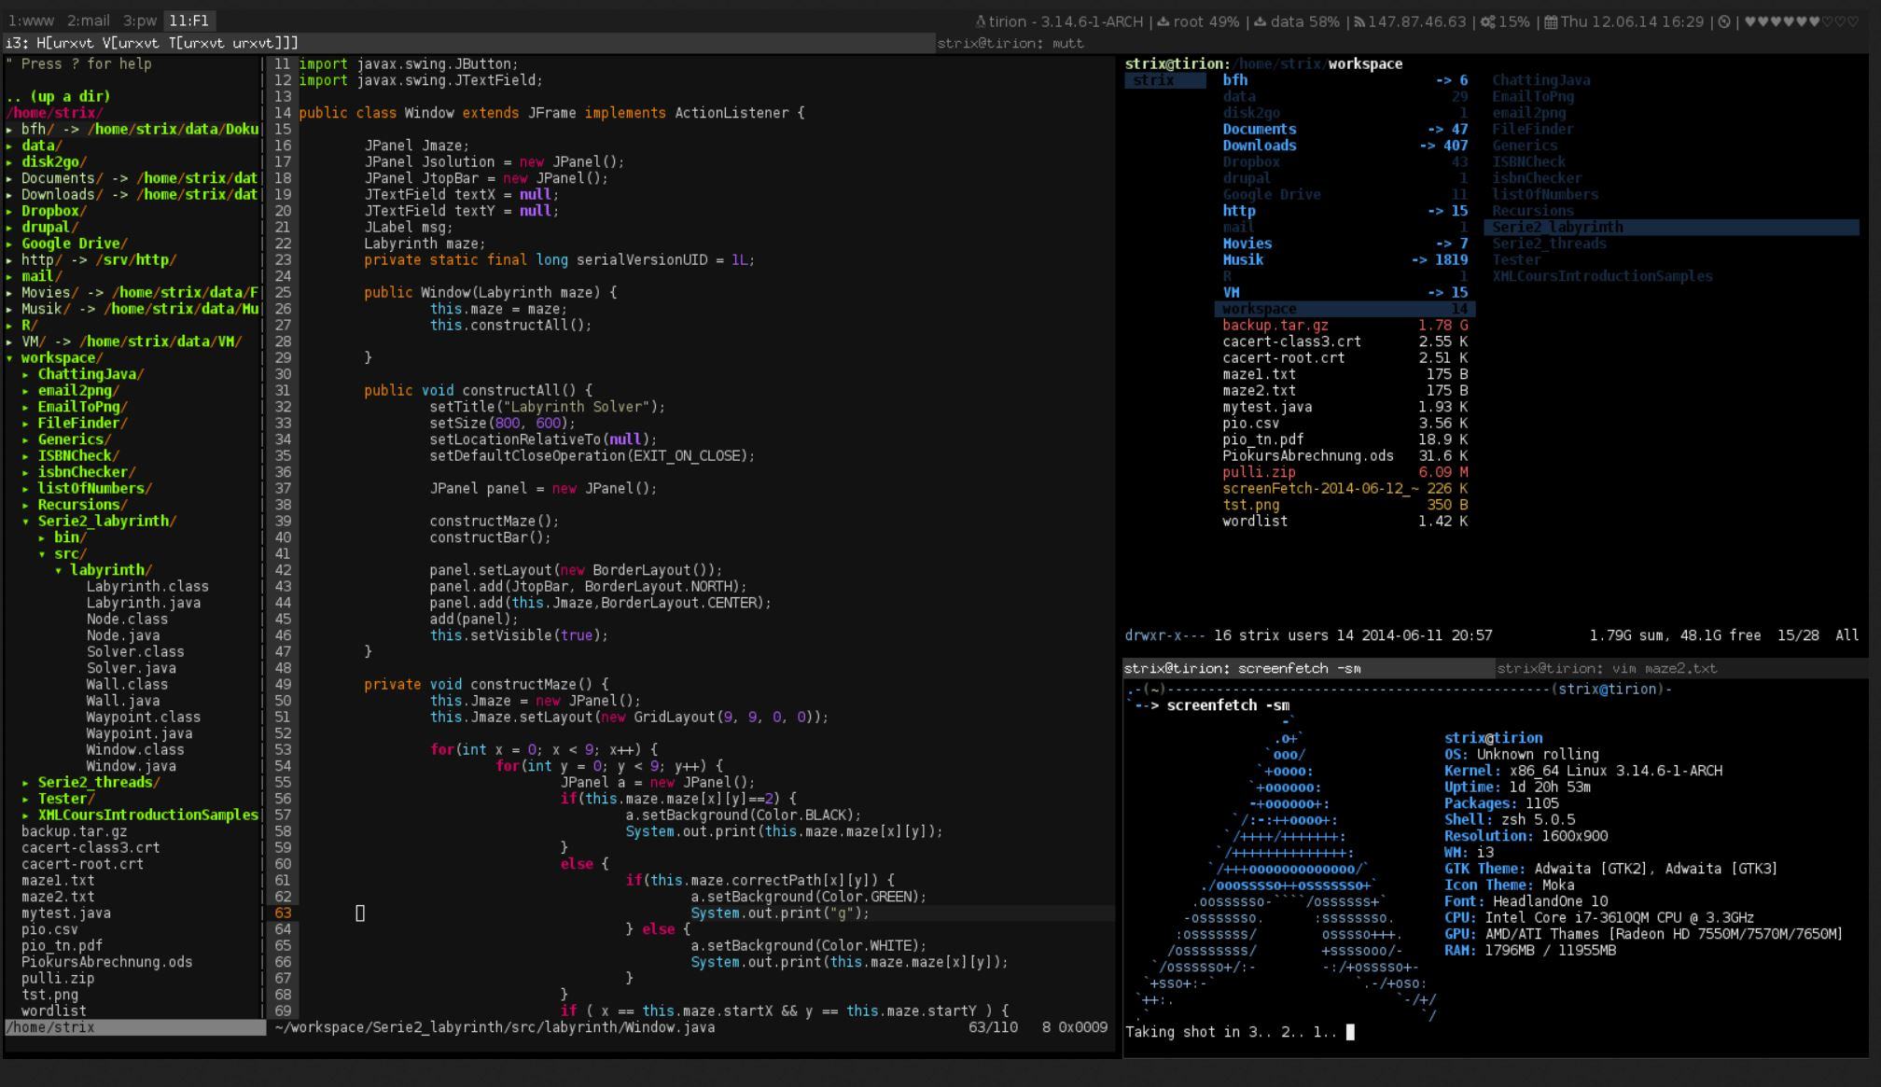1881x1087 pixels.
Task: Select strix entry in ranger left column
Action: click(x=1164, y=81)
